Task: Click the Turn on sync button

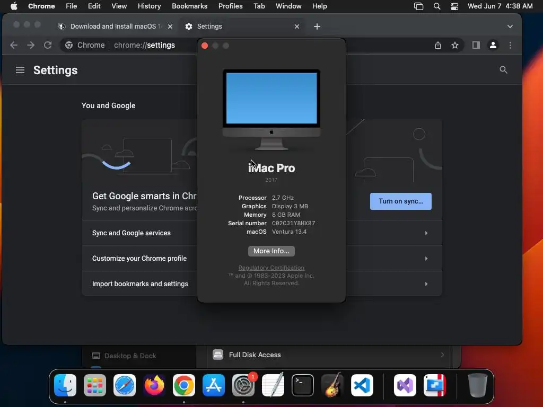Action: coord(401,201)
